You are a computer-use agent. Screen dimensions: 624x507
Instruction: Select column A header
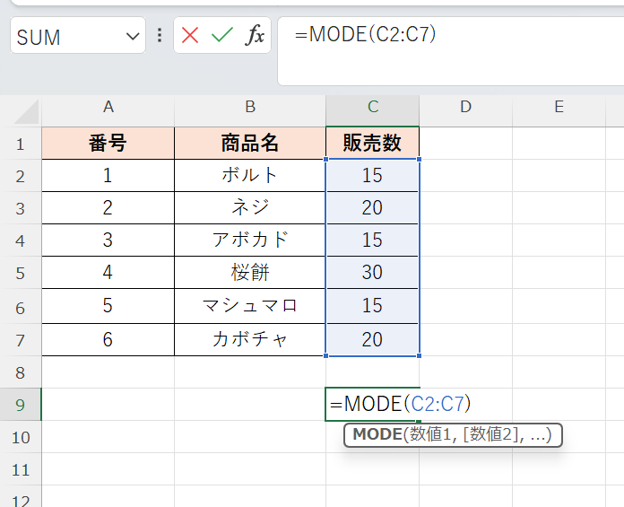108,108
